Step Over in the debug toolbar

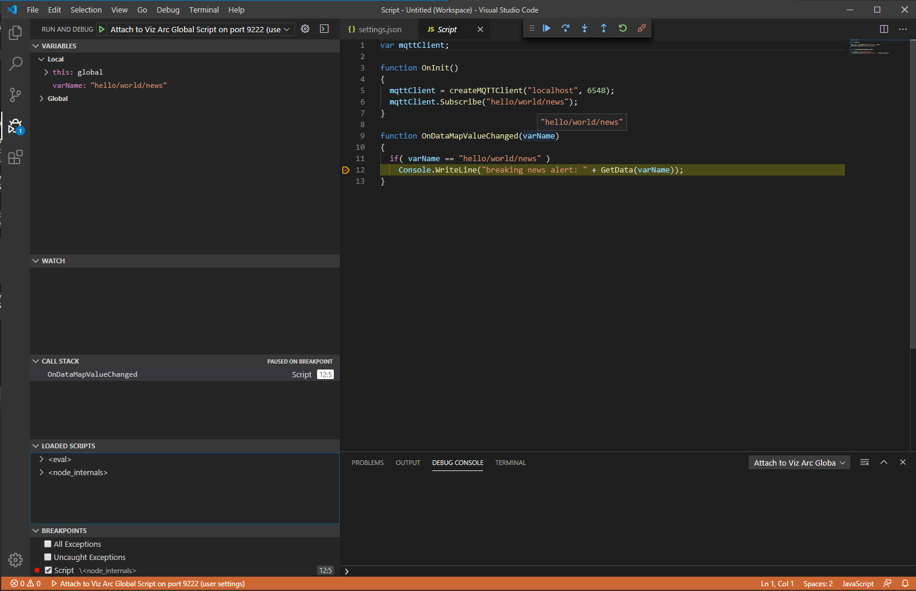[565, 28]
